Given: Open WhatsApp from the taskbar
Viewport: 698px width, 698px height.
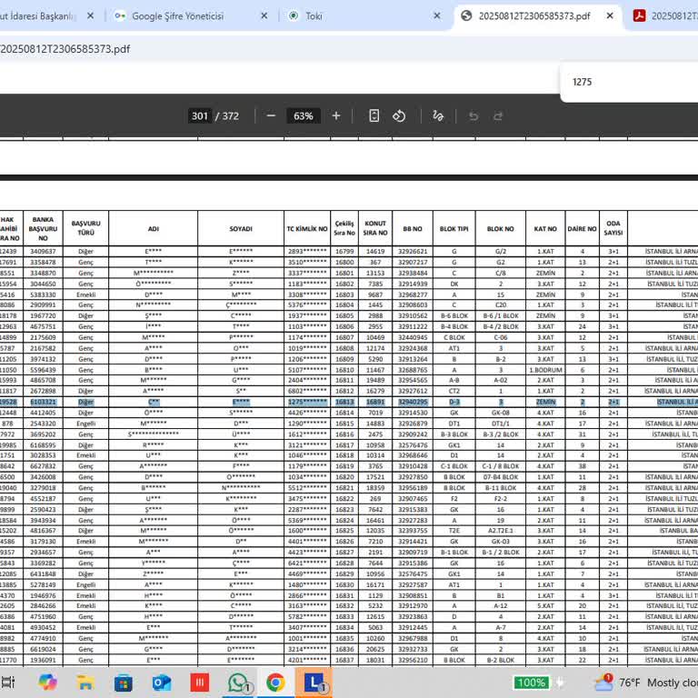Looking at the screenshot, I should coord(238,682).
